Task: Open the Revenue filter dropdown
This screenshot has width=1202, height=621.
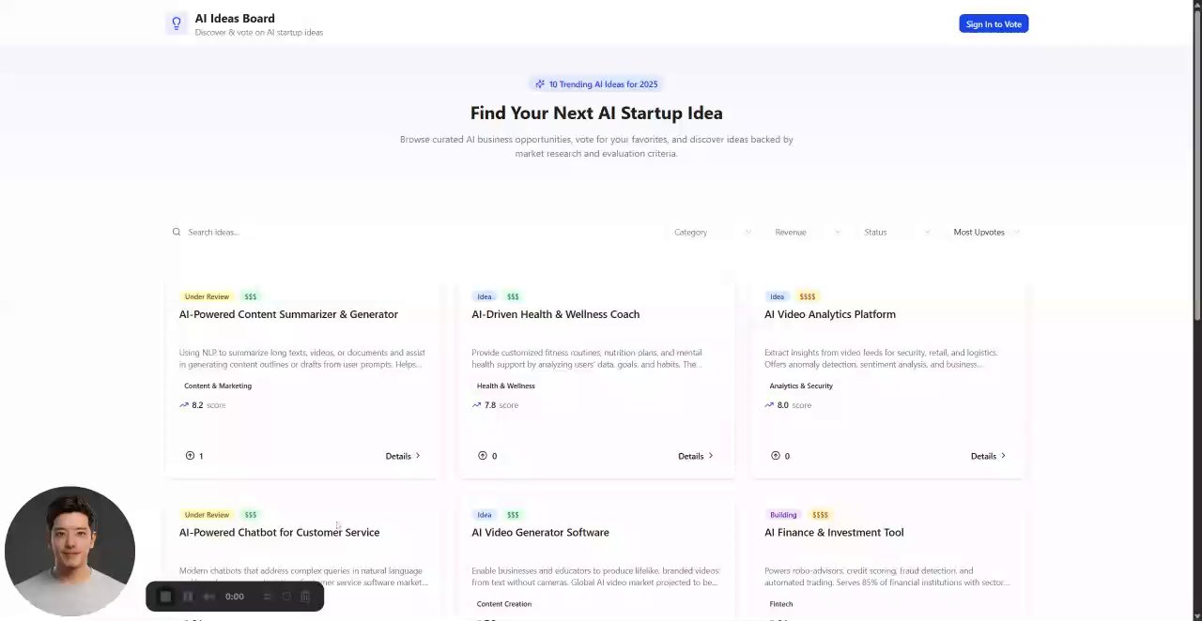Action: click(806, 232)
